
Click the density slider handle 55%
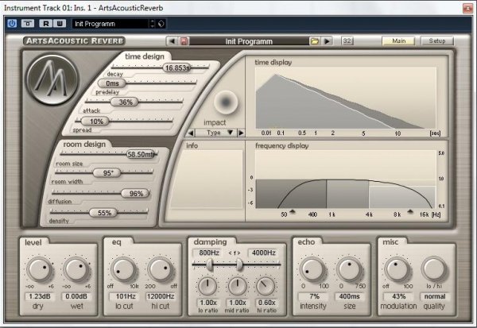[103, 213]
